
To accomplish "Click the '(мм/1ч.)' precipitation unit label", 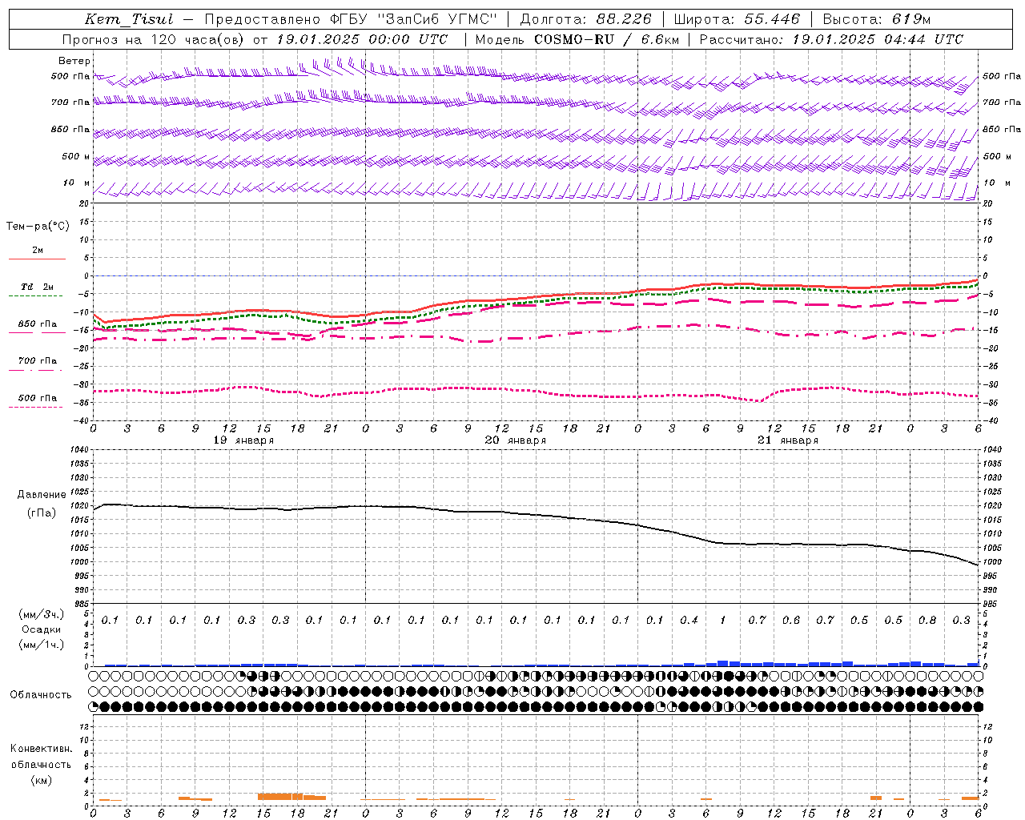I will pyautogui.click(x=42, y=645).
